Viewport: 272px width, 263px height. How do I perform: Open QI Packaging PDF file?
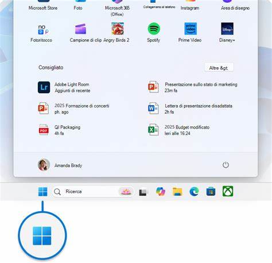pos(59,130)
